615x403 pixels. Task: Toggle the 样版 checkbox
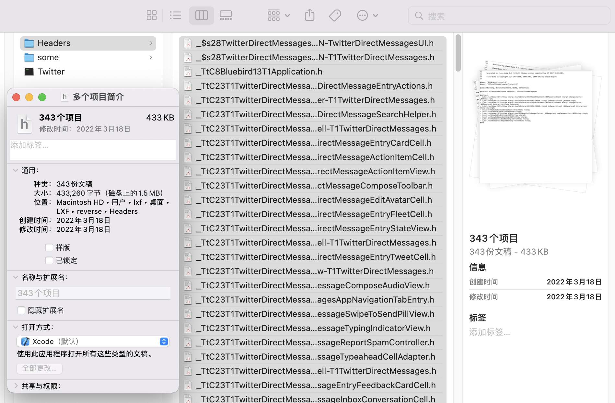point(49,248)
